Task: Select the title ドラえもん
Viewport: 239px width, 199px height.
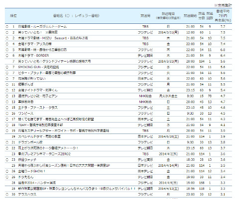Action: tap(26, 177)
